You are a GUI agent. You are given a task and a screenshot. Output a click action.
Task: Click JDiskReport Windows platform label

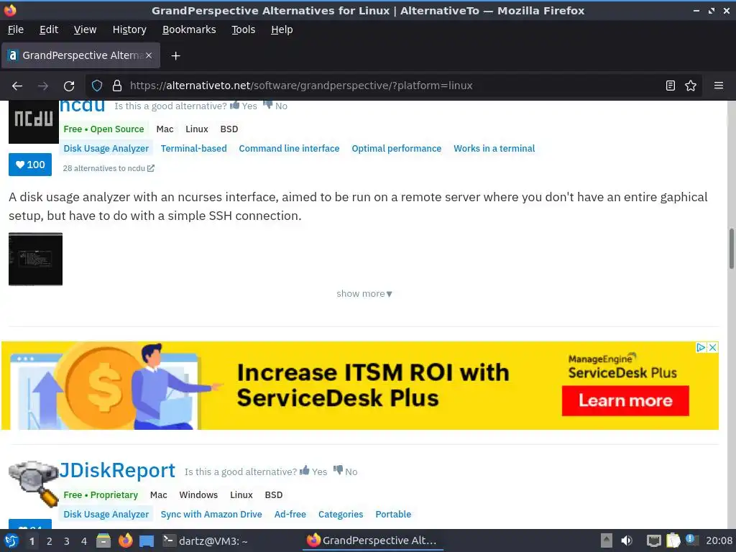198,494
